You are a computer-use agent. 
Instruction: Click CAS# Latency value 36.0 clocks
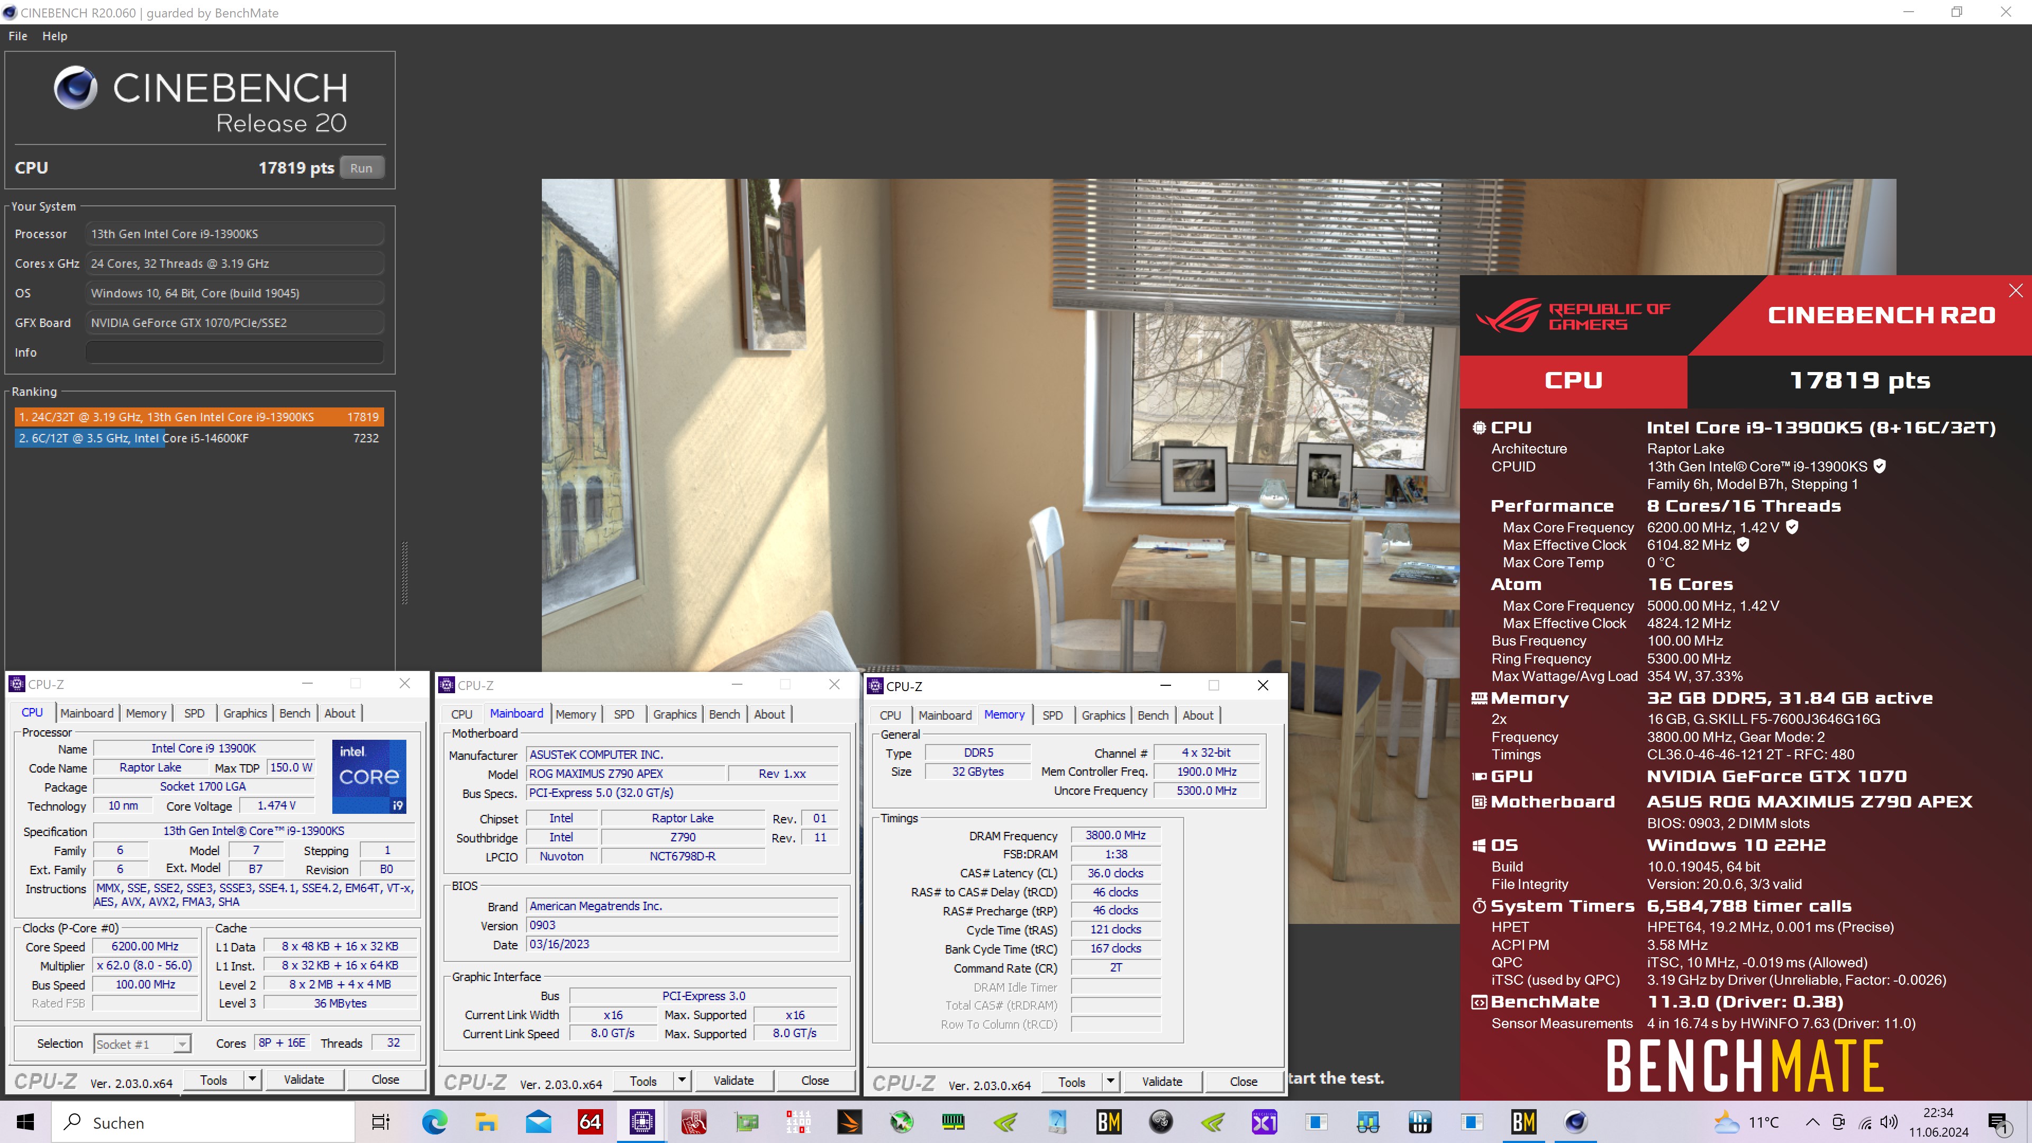pos(1115,873)
